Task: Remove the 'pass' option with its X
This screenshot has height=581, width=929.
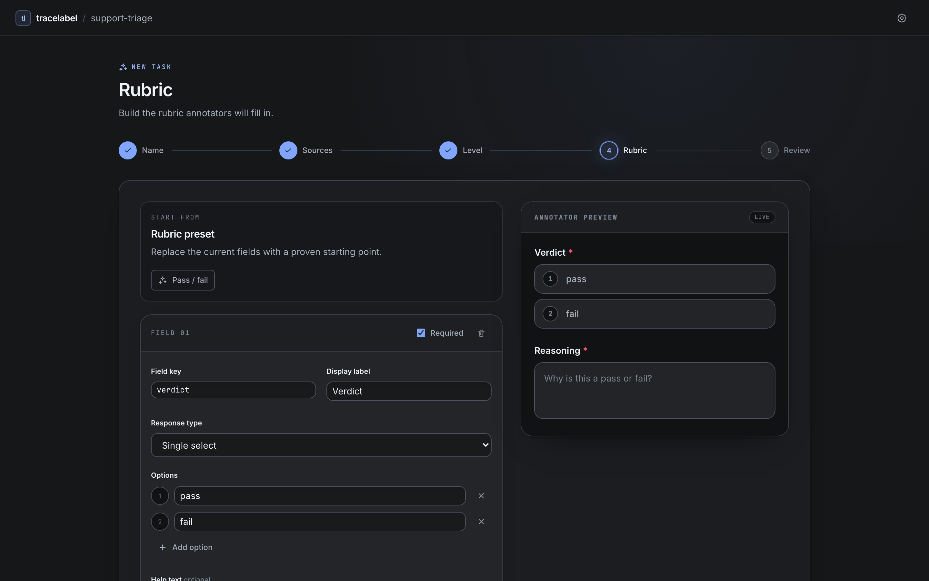Action: (481, 496)
